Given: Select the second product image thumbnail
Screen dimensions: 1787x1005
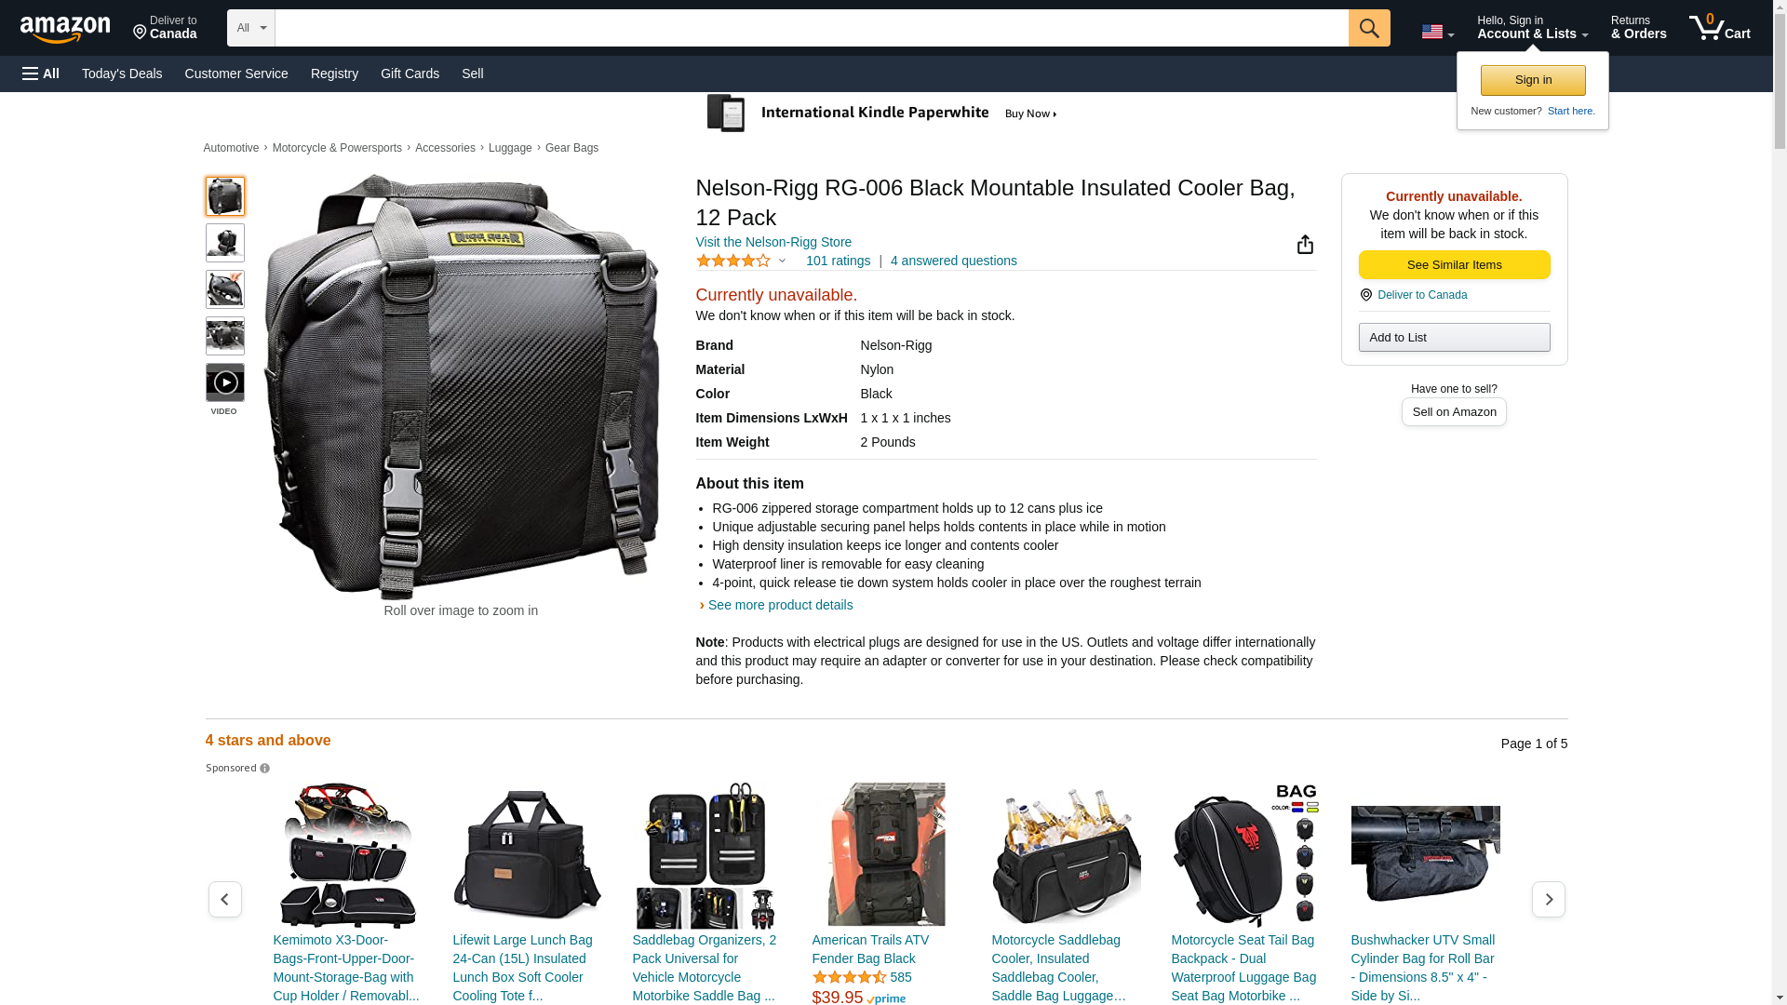Looking at the screenshot, I should [x=224, y=243].
